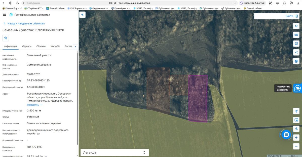Add the land plot to favorites with the star

tap(6, 38)
